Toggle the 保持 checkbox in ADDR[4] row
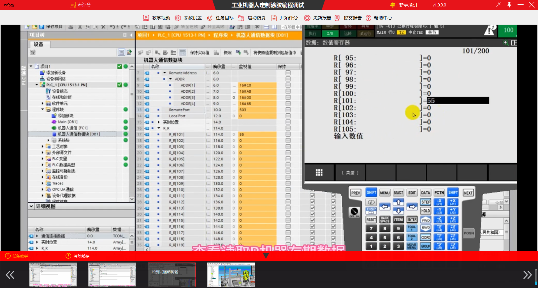Image resolution: width=538 pixels, height=288 pixels. tap(288, 104)
